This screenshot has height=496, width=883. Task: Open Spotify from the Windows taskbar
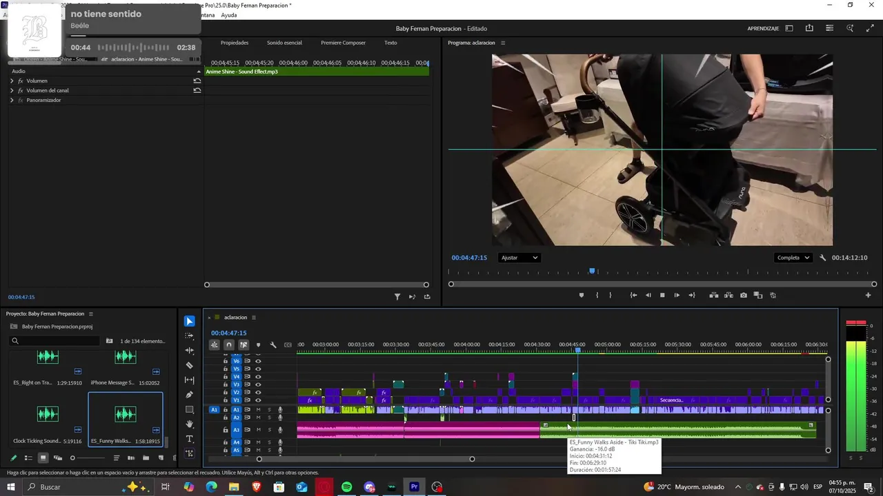(x=346, y=487)
